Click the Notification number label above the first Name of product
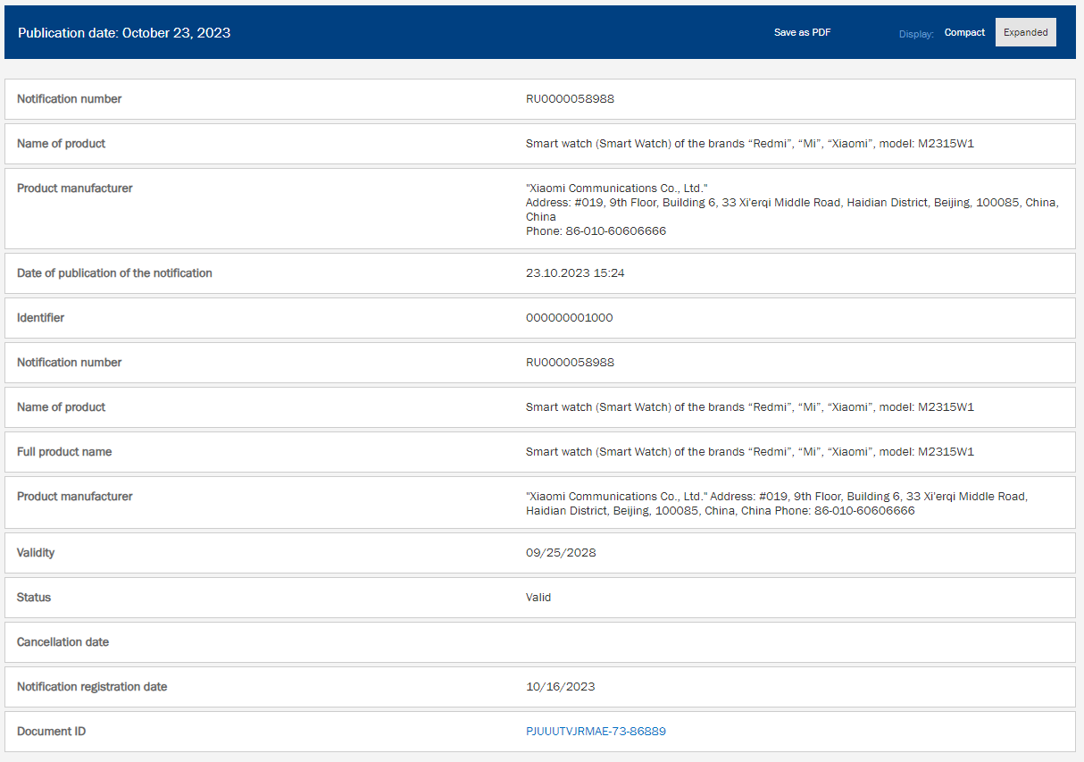The height and width of the screenshot is (762, 1084). tap(69, 98)
